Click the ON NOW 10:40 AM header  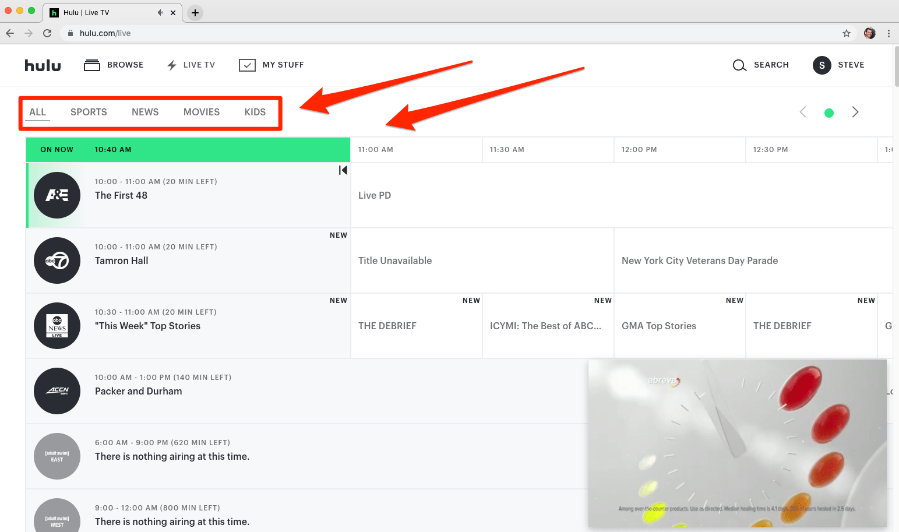[188, 150]
